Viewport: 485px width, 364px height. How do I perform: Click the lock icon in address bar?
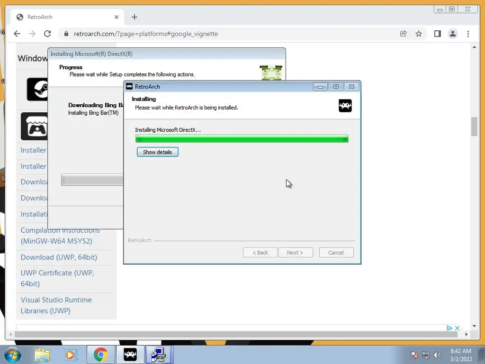[66, 34]
